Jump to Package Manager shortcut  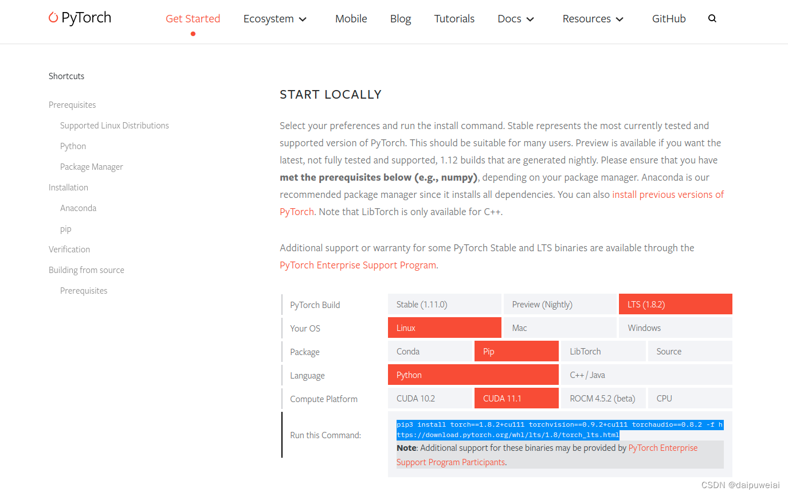pyautogui.click(x=92, y=167)
